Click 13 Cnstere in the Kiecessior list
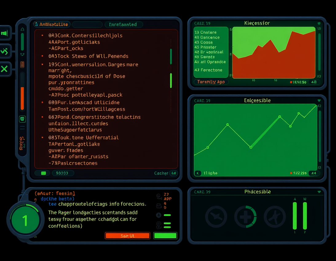 [205, 32]
